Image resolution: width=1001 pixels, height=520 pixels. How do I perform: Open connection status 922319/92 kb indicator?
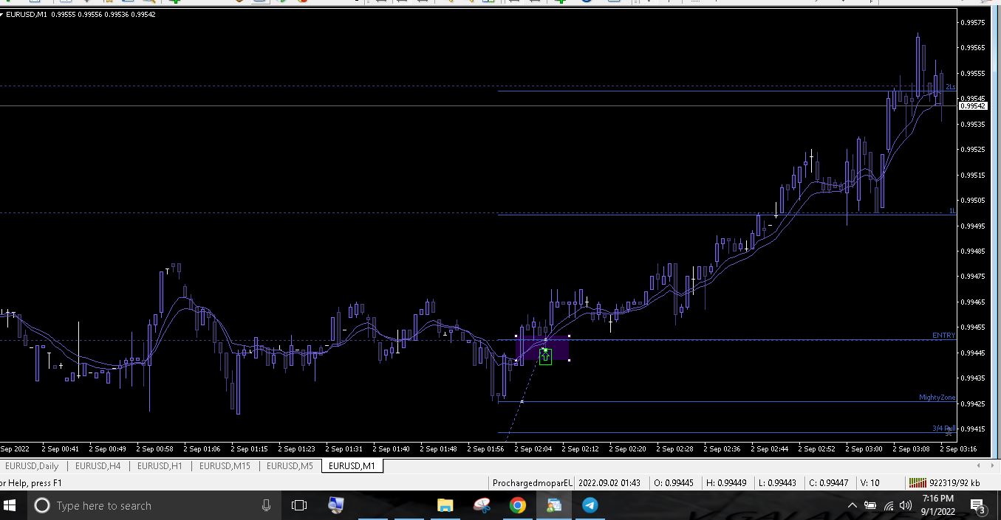(x=944, y=483)
